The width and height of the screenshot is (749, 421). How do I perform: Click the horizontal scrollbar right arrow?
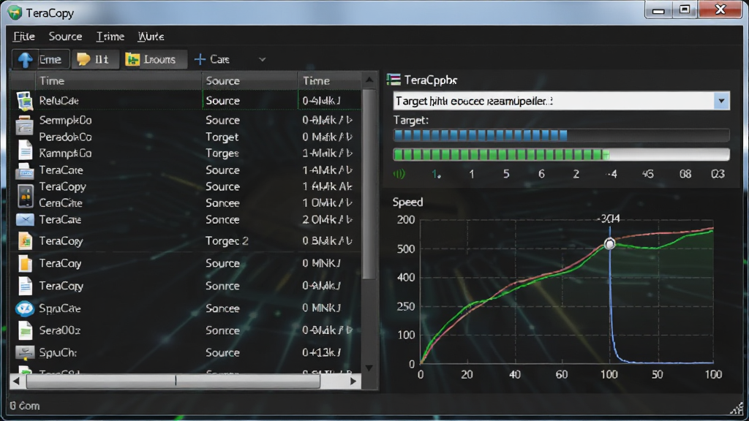click(353, 381)
